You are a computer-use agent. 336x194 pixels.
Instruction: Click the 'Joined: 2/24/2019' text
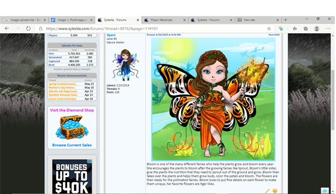point(118,86)
